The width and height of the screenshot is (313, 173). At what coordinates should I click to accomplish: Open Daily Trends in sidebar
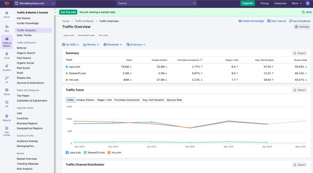[24, 35]
